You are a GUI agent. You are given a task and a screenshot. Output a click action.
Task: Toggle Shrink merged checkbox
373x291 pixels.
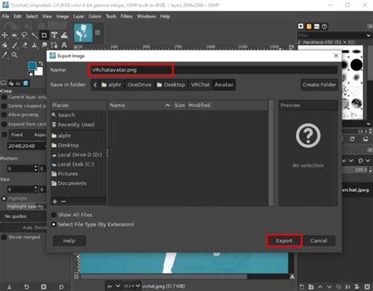[x=4, y=238]
